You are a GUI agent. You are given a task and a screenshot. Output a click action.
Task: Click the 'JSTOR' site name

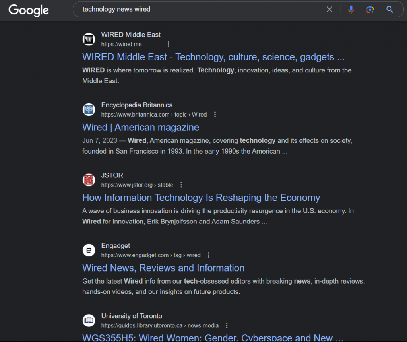(x=112, y=175)
